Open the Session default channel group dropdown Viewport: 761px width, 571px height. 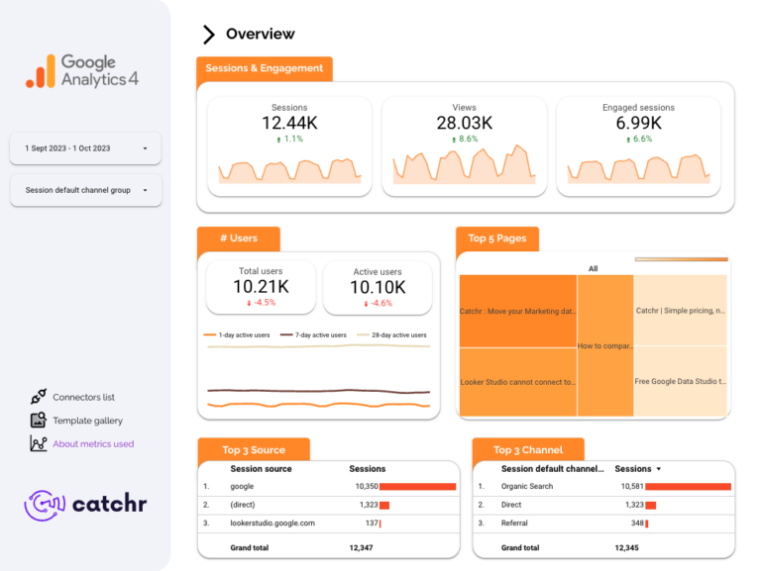pos(86,190)
